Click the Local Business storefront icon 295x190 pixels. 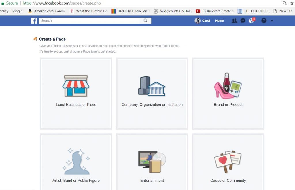pyautogui.click(x=76, y=86)
